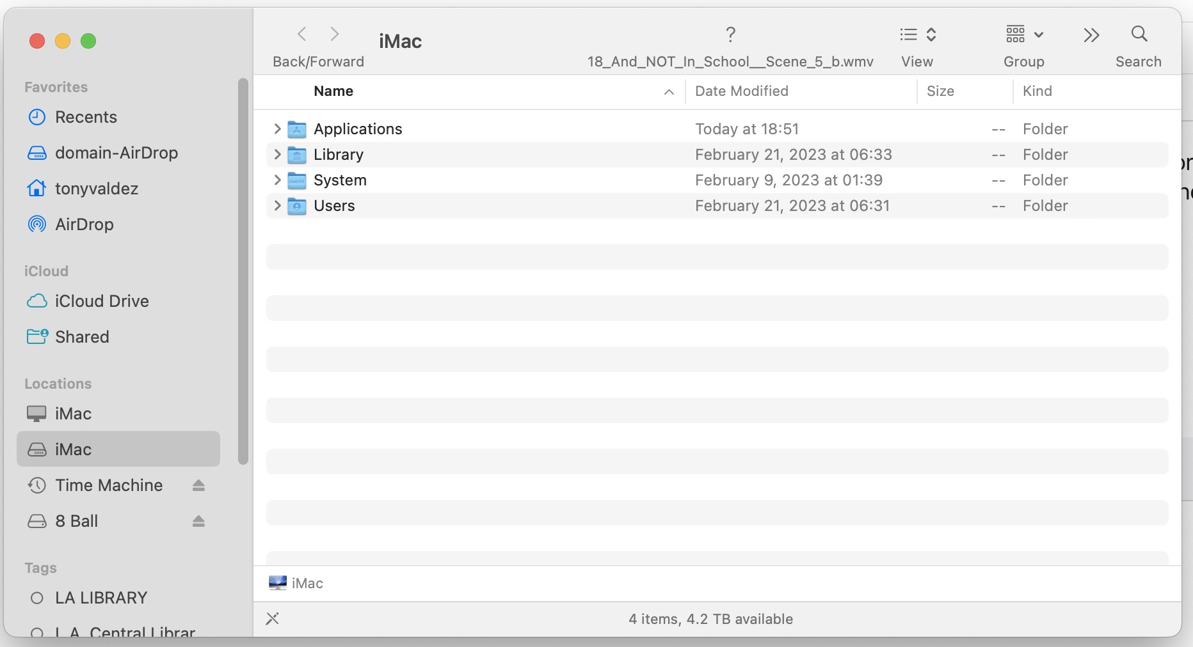
Task: Go forward using the forward arrow
Action: click(x=334, y=34)
